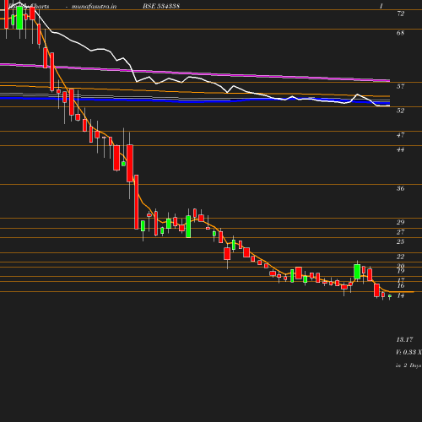Click the V: 0.33 X volume text

(x=408, y=352)
